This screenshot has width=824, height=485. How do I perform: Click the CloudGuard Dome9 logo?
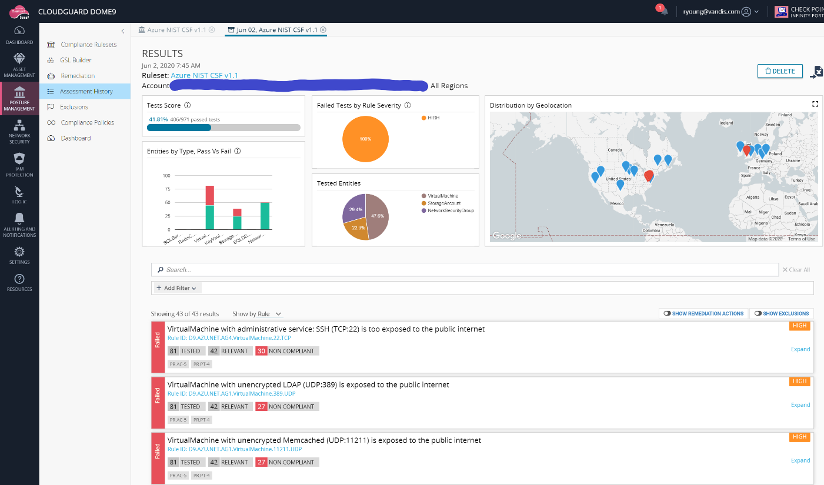(20, 11)
